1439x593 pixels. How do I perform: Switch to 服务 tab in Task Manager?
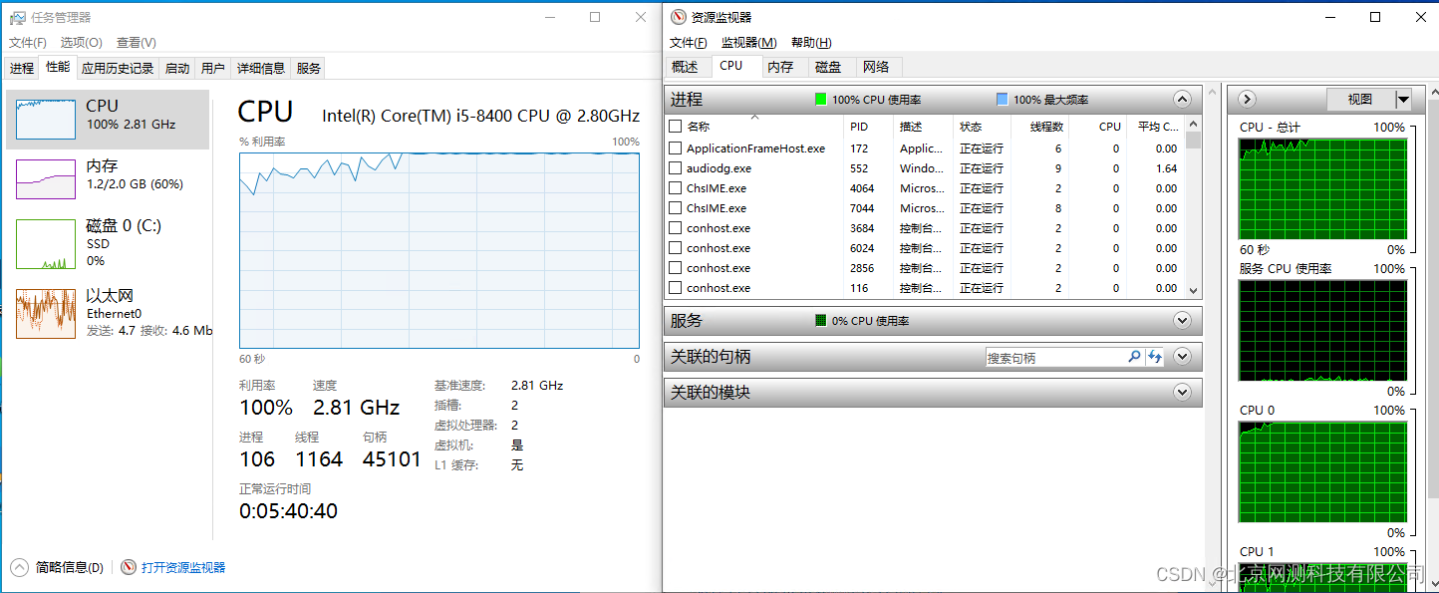tap(309, 69)
